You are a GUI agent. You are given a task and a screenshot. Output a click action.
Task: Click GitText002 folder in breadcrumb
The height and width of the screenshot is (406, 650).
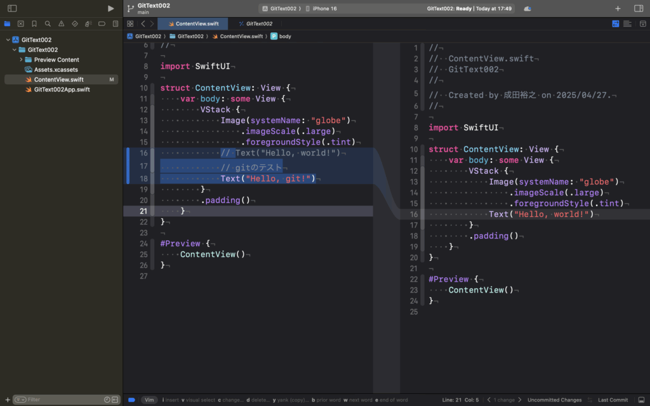187,36
